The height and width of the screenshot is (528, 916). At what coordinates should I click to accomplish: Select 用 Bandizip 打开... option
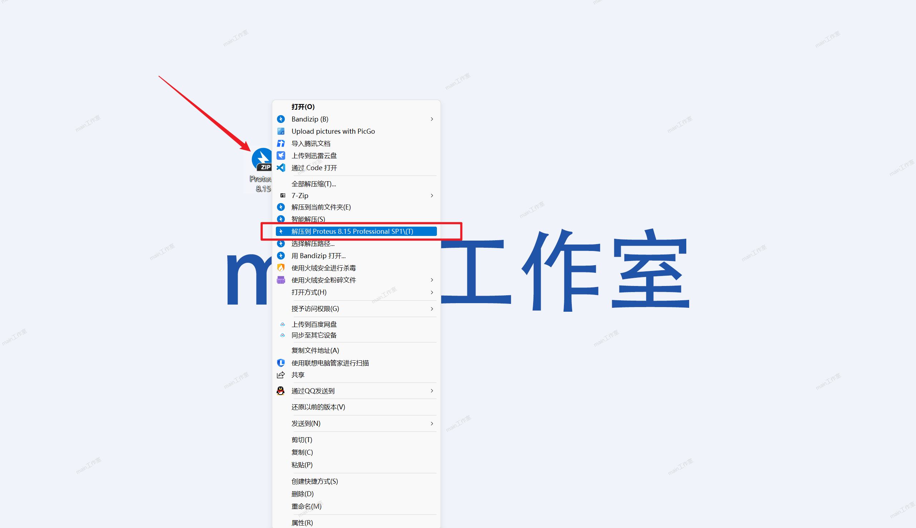[x=356, y=256]
